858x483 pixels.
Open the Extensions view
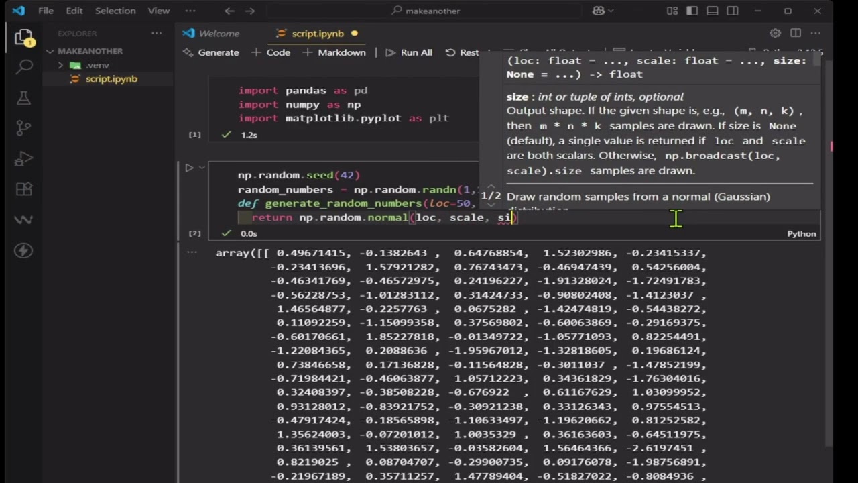click(23, 190)
